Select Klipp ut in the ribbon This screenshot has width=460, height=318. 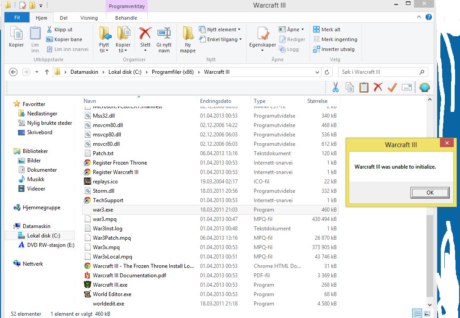pyautogui.click(x=59, y=30)
